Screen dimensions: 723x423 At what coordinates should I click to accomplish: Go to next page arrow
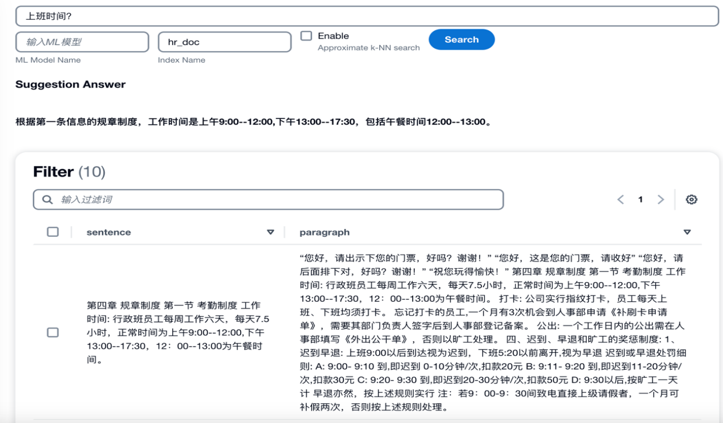tap(660, 200)
